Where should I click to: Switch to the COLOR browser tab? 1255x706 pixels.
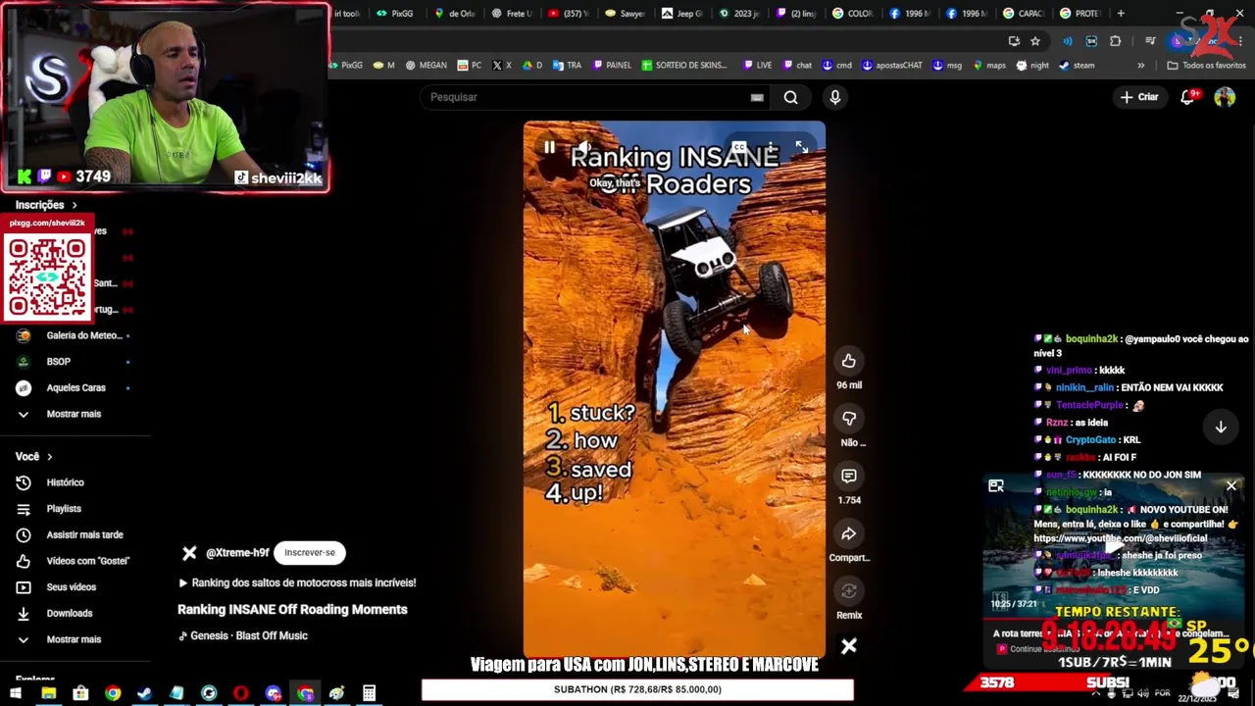click(x=852, y=14)
